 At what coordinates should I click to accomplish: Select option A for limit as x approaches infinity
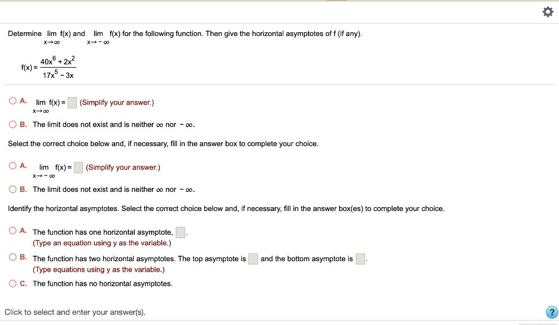13,101
